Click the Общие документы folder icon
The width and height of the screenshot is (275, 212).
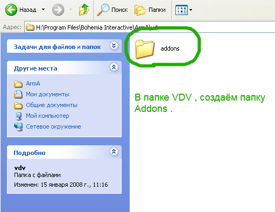18,105
